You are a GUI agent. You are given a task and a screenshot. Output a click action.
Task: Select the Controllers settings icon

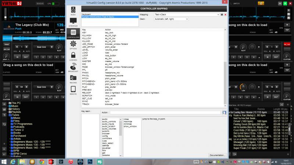73,33
